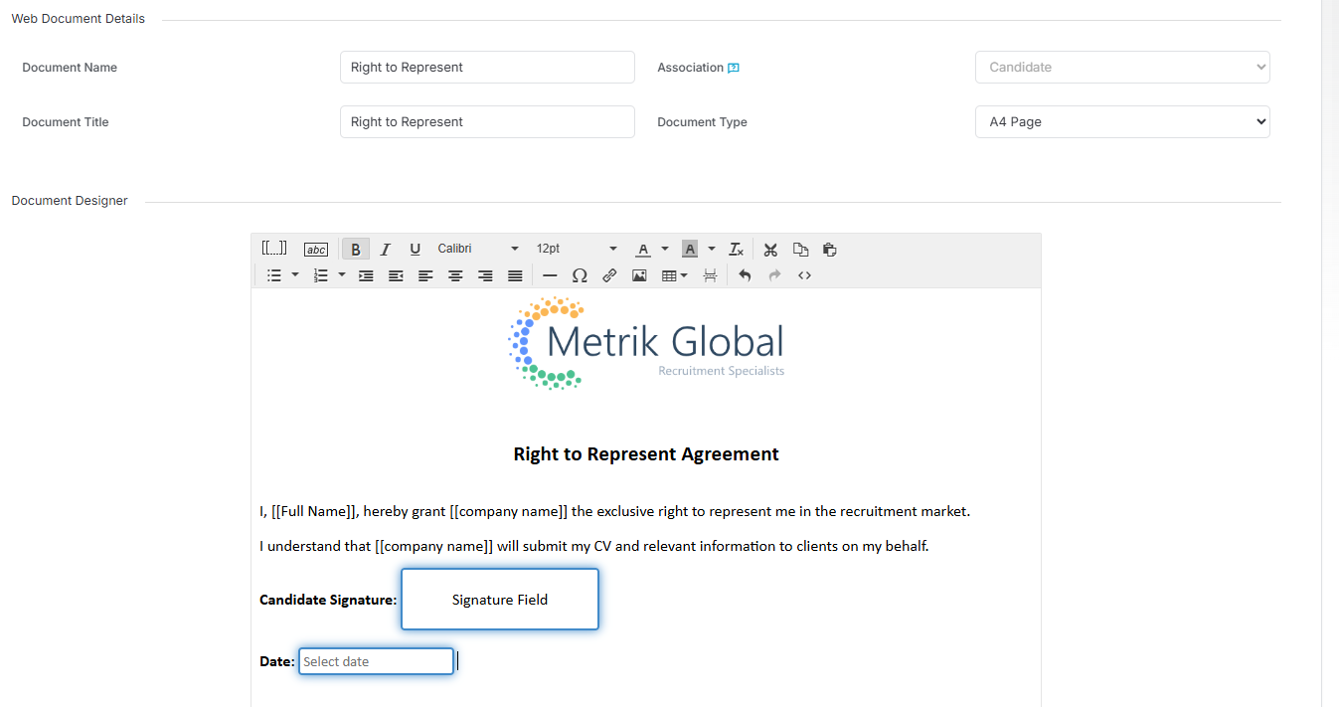Align text right

(x=485, y=275)
